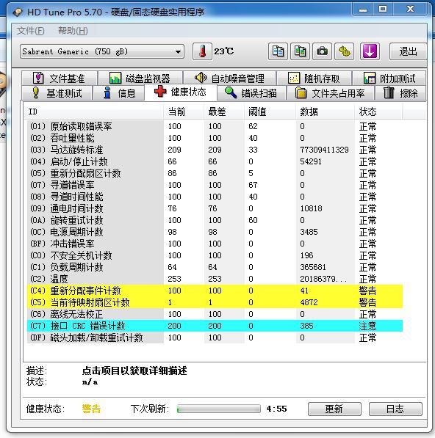Click the next refresh progress bar
435x438 pixels.
tap(219, 409)
